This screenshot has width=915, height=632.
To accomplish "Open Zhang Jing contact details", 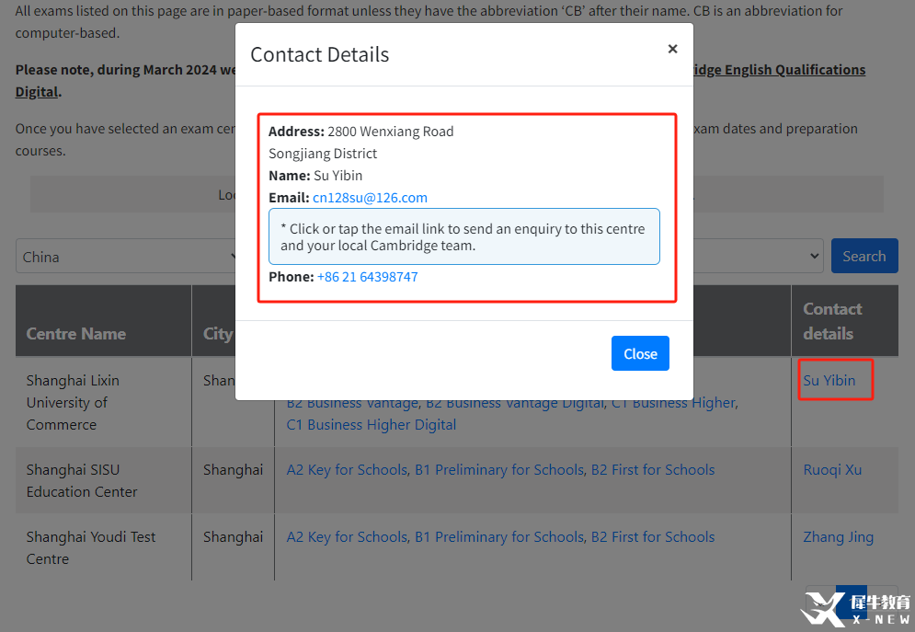I will [838, 537].
